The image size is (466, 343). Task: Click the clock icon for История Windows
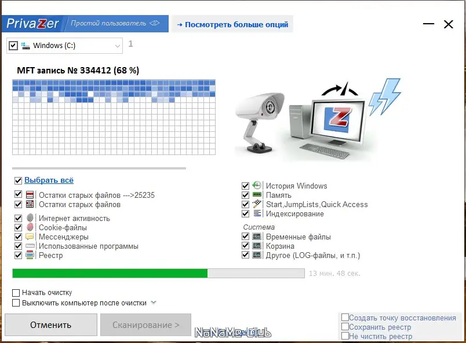(257, 186)
